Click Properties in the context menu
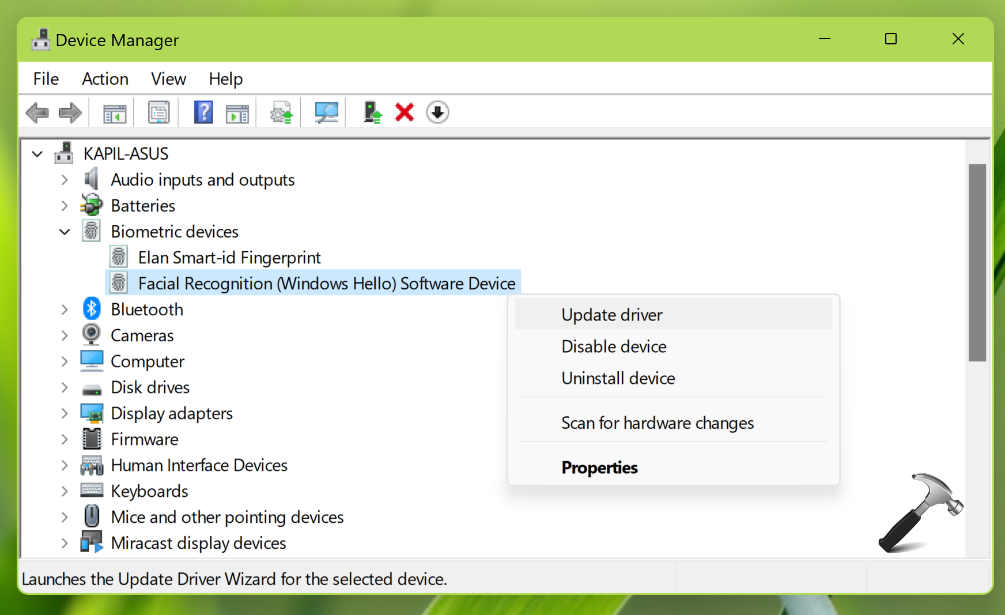The image size is (1005, 615). (x=599, y=467)
